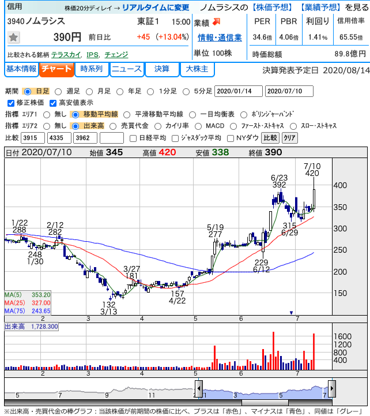Add stock to favorites with star icon

click(13, 37)
